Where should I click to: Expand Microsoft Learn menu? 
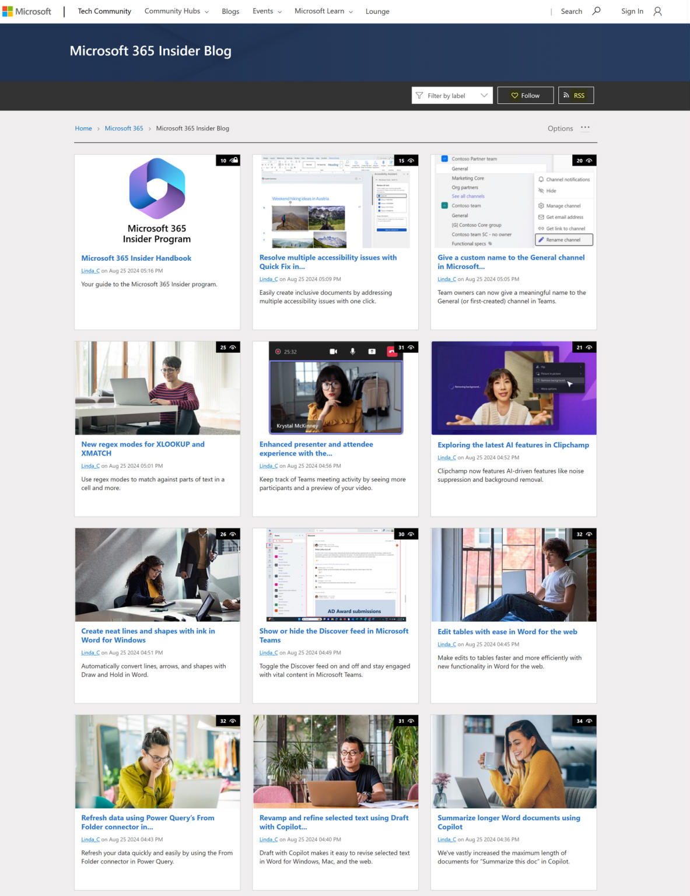point(323,11)
